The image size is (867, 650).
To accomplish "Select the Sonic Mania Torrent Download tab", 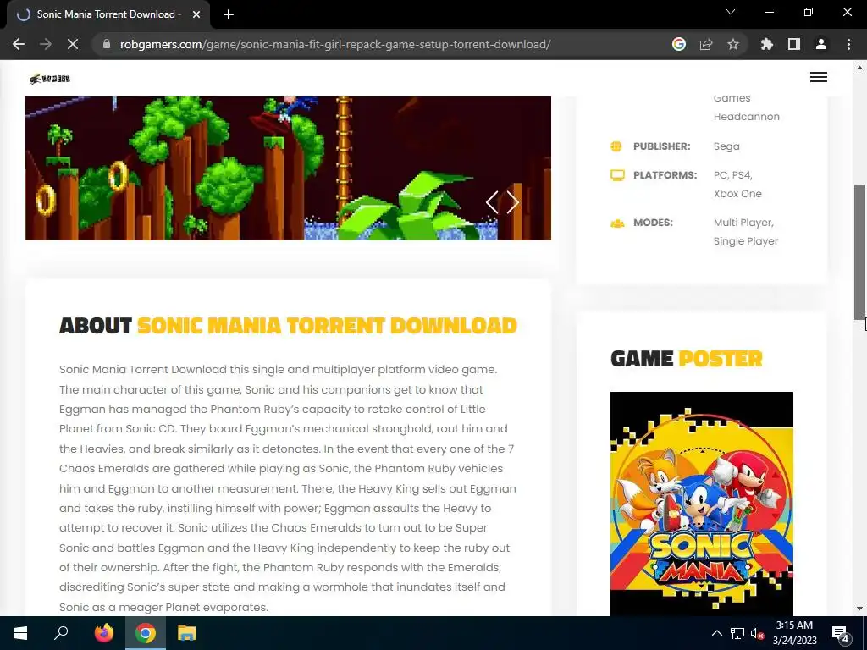I will [109, 14].
